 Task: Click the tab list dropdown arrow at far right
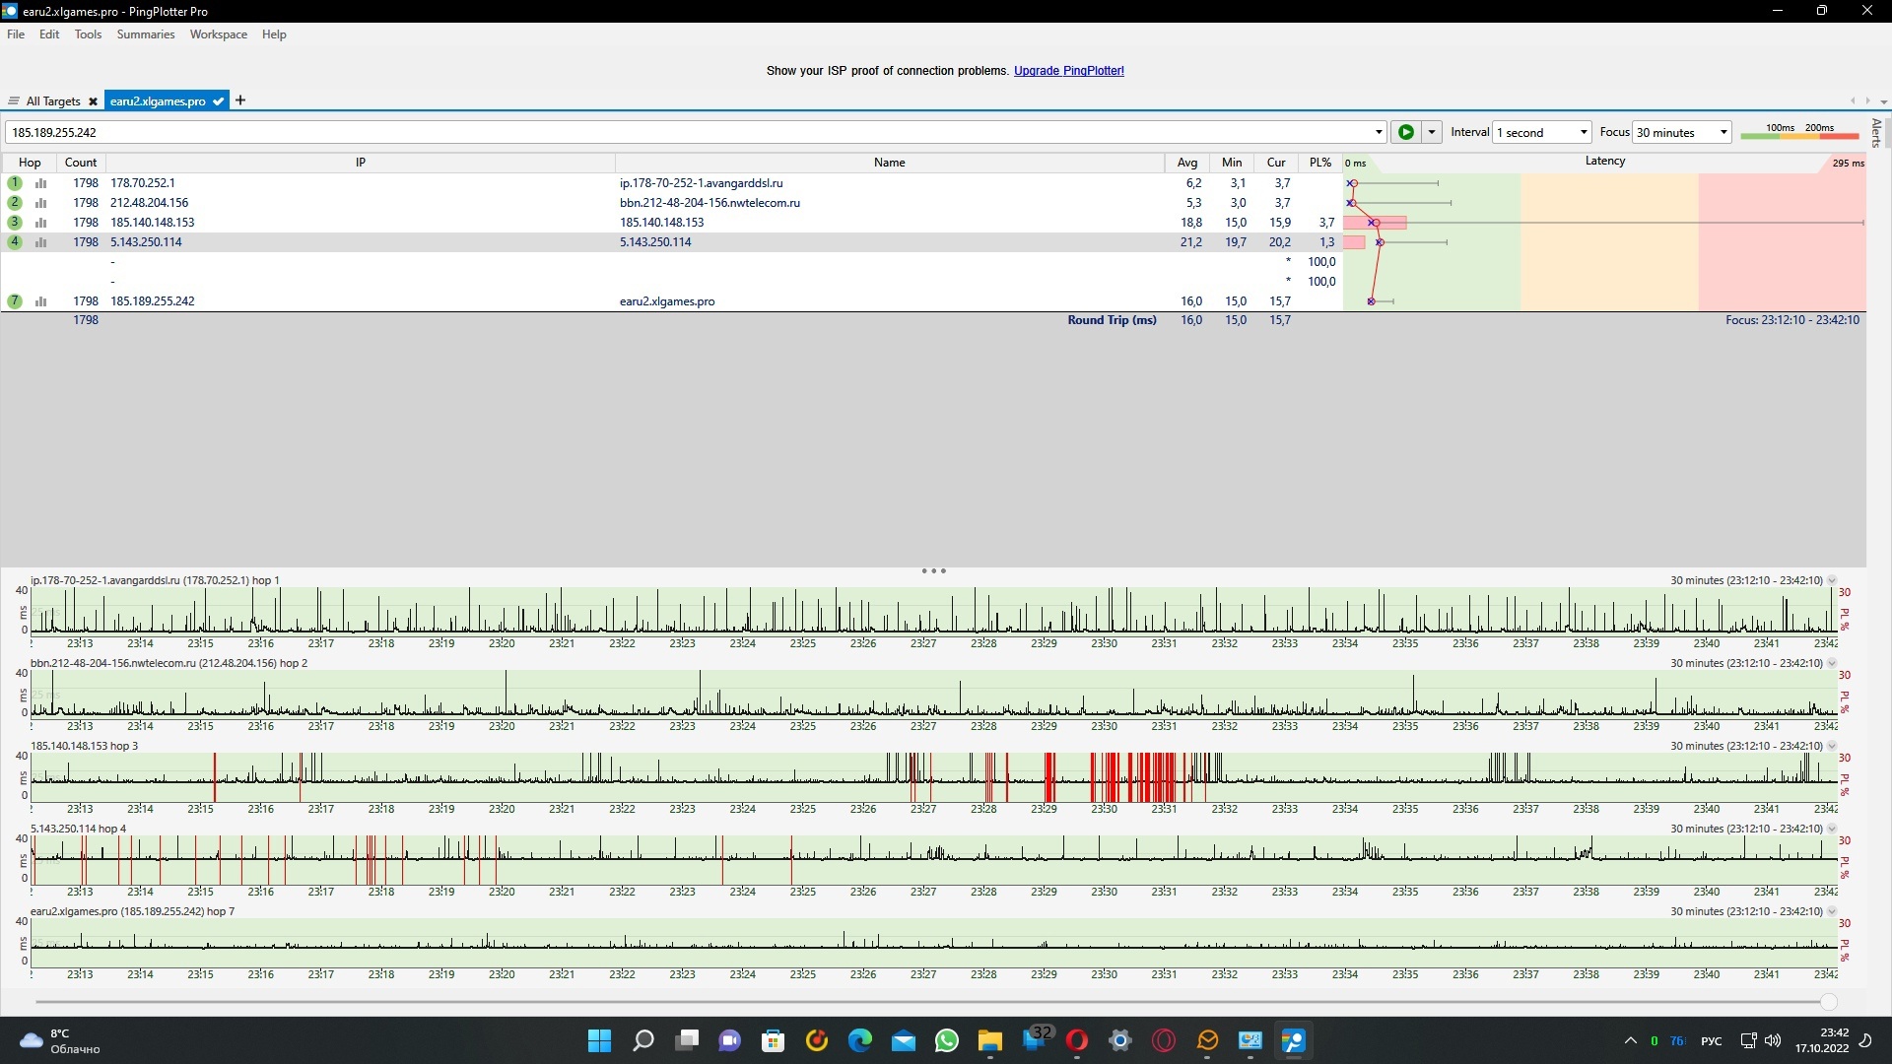coord(1883,101)
